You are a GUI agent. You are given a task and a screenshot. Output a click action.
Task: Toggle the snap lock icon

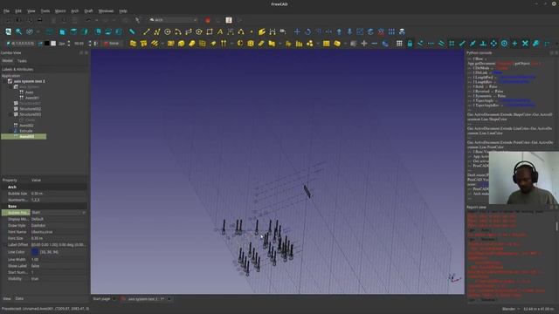tap(410, 43)
